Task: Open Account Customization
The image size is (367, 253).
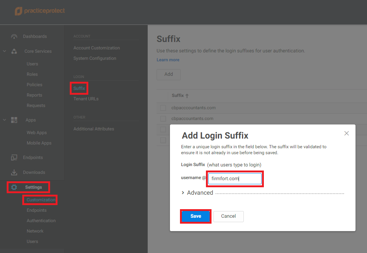Action: pyautogui.click(x=96, y=48)
